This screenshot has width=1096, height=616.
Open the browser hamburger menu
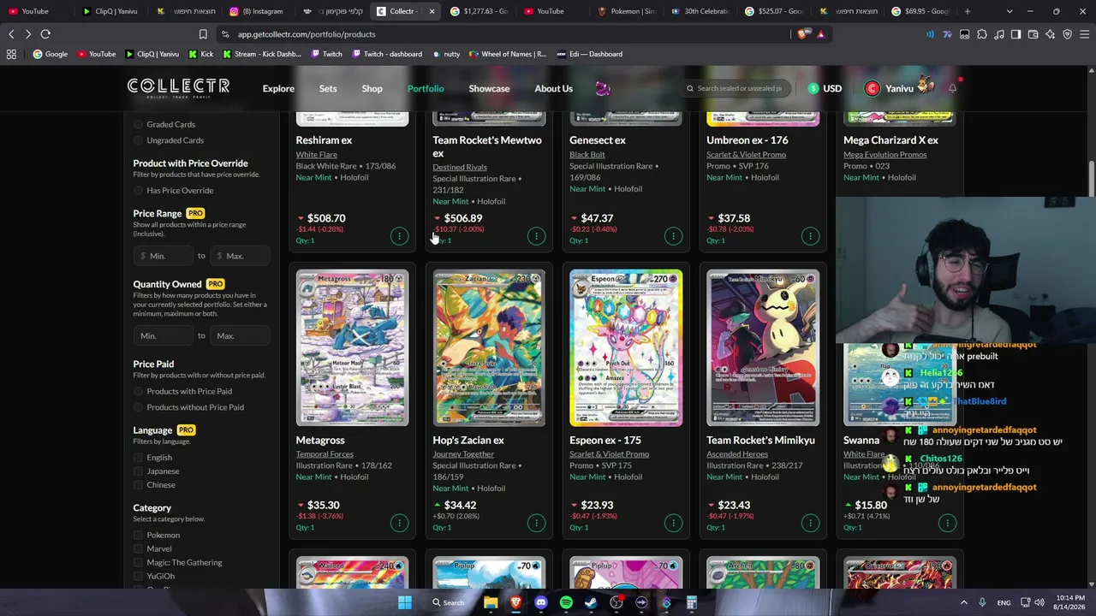(x=1084, y=34)
